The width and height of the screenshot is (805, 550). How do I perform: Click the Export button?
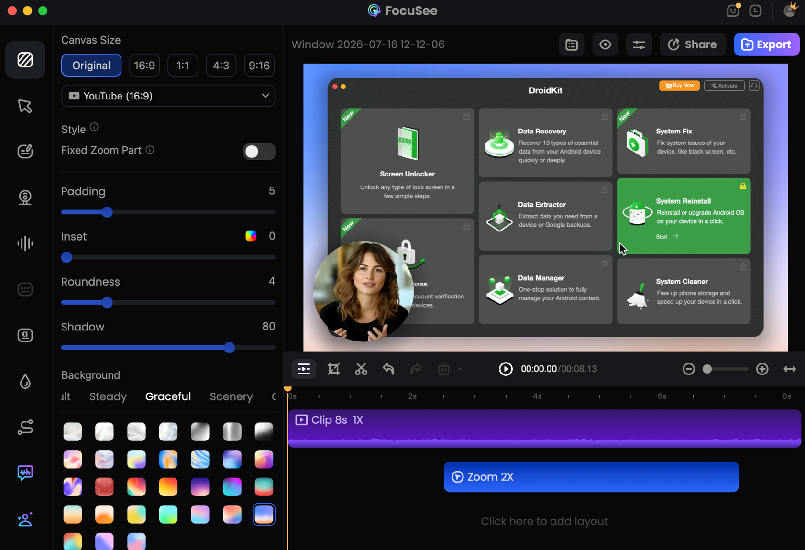click(x=766, y=44)
